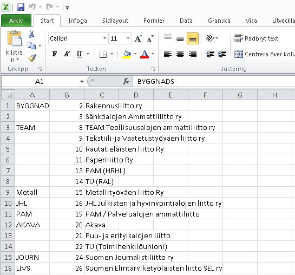The height and width of the screenshot is (275, 295).
Task: Apply red font color A
Action: coord(145,54)
